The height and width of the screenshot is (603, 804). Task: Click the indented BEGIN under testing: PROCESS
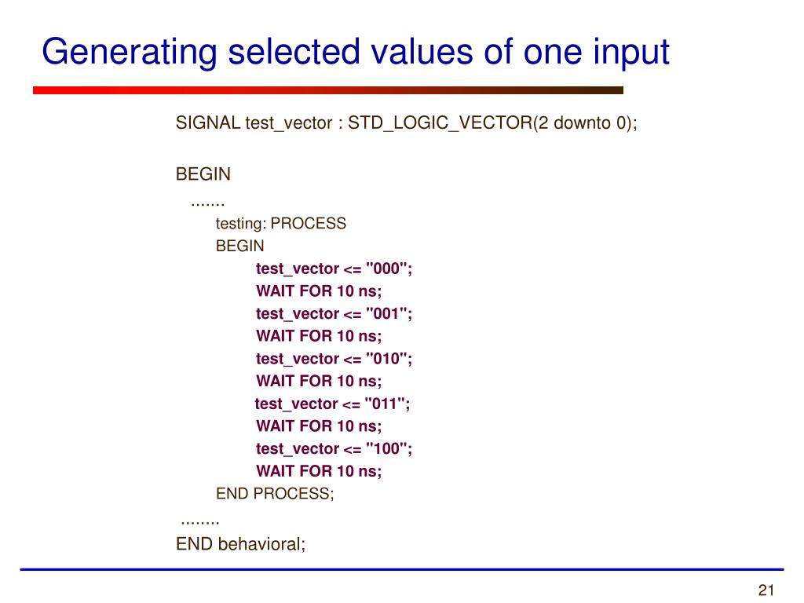coord(240,246)
